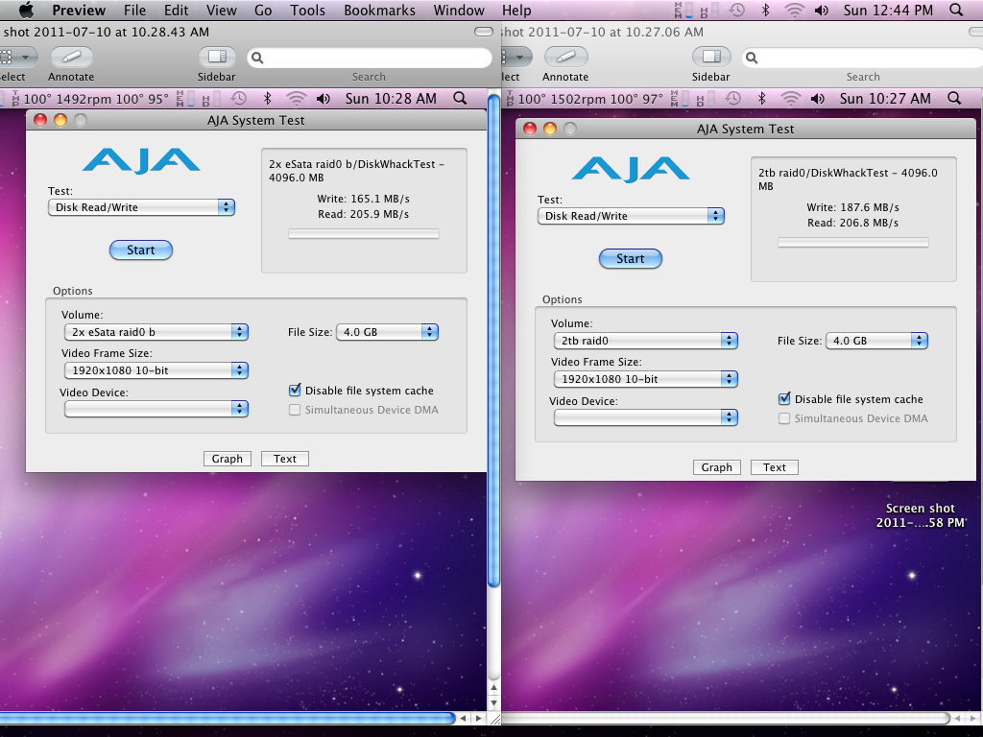Screen dimensions: 983x737
Task: Toggle the Sidebar icon in the right Preview window
Action: coord(711,57)
